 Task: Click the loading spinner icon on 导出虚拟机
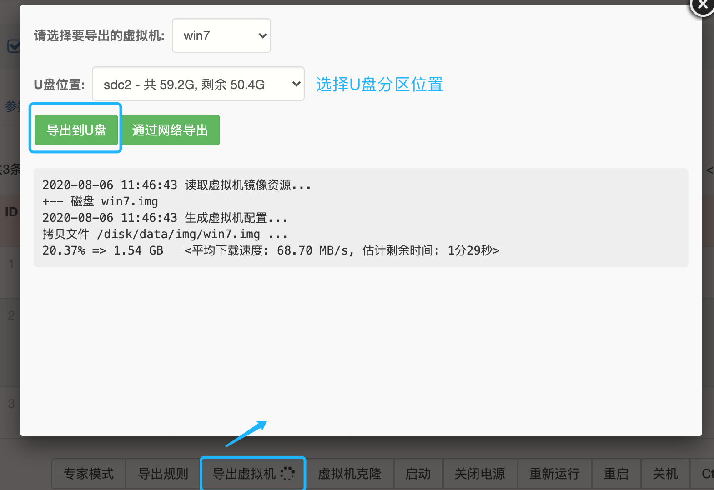click(x=287, y=474)
